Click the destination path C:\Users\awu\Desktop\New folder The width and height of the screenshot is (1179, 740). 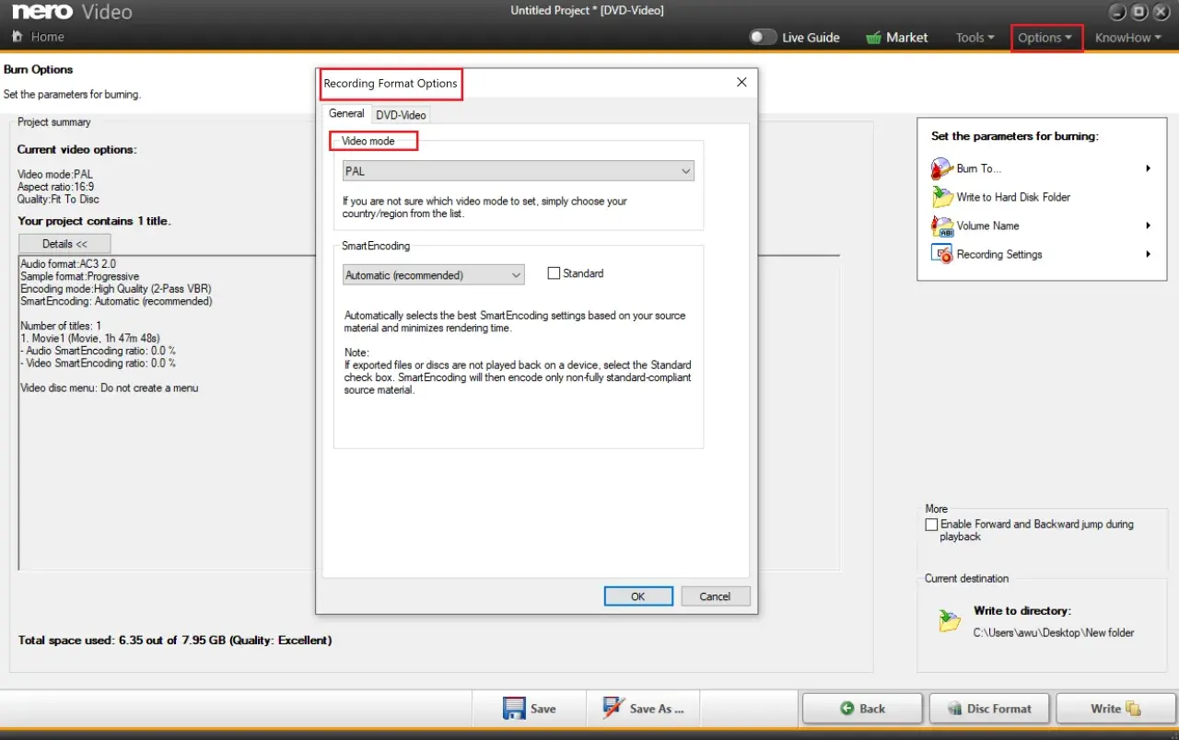(1054, 633)
